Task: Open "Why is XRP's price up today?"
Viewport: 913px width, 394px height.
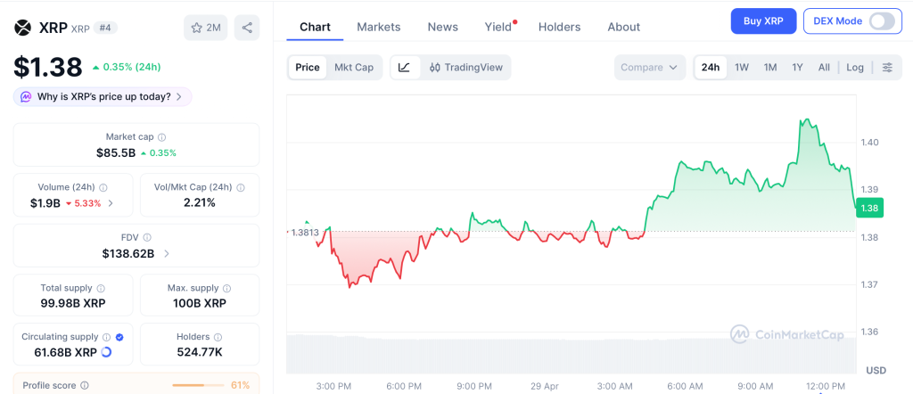Action: pos(103,96)
